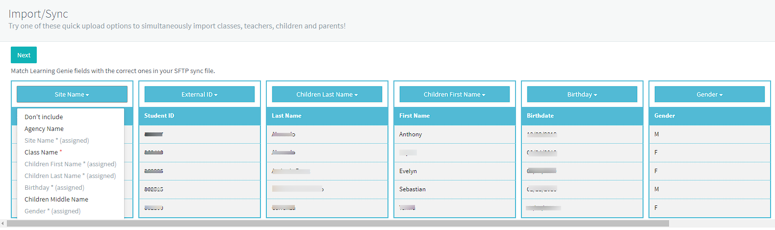Expand the External ID dropdown

(200, 94)
